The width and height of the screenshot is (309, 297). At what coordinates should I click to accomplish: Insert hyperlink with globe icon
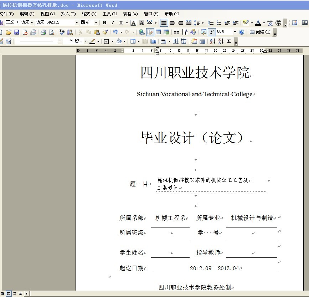(141, 32)
